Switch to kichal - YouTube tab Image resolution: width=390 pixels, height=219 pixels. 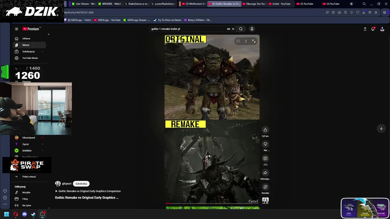click(280, 4)
